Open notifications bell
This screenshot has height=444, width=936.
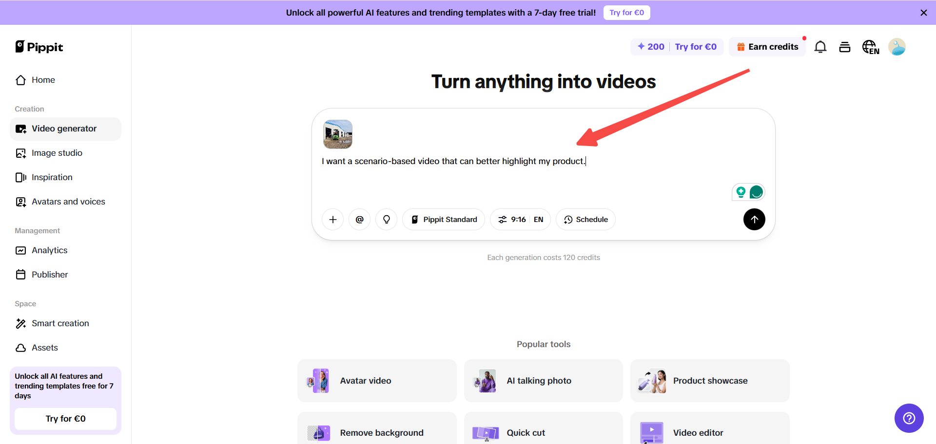coord(820,47)
